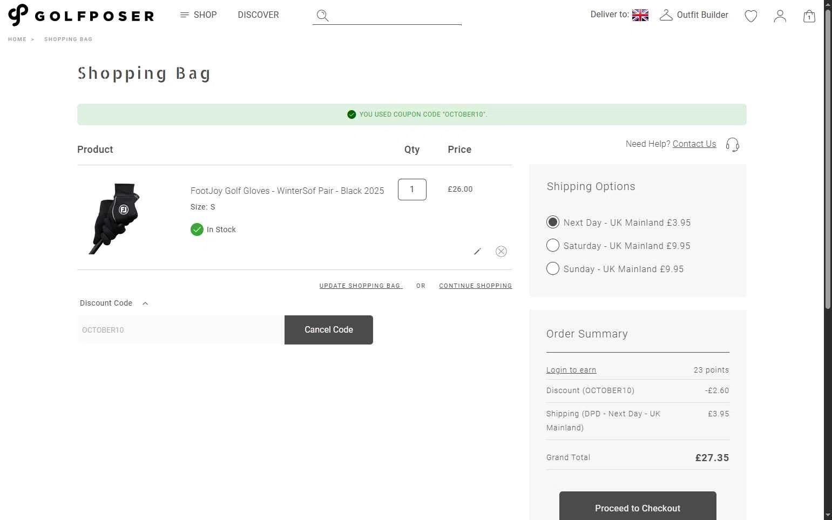The width and height of the screenshot is (832, 520).
Task: Edit quantity field for FootJoy gloves
Action: click(412, 190)
